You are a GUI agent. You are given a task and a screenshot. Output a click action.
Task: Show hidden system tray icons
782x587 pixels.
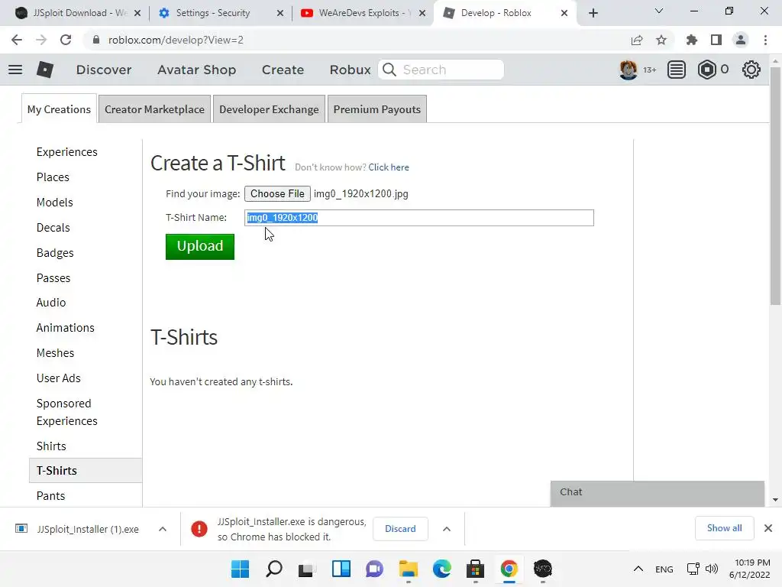[x=638, y=569]
